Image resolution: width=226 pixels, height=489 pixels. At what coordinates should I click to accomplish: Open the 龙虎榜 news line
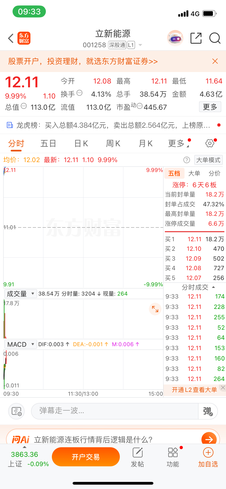click(x=113, y=125)
